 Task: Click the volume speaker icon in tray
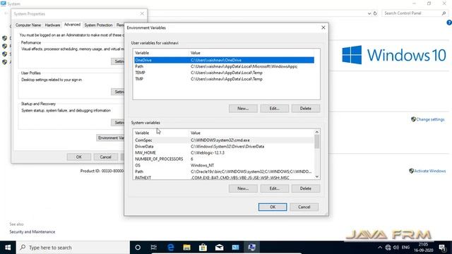coord(396,248)
